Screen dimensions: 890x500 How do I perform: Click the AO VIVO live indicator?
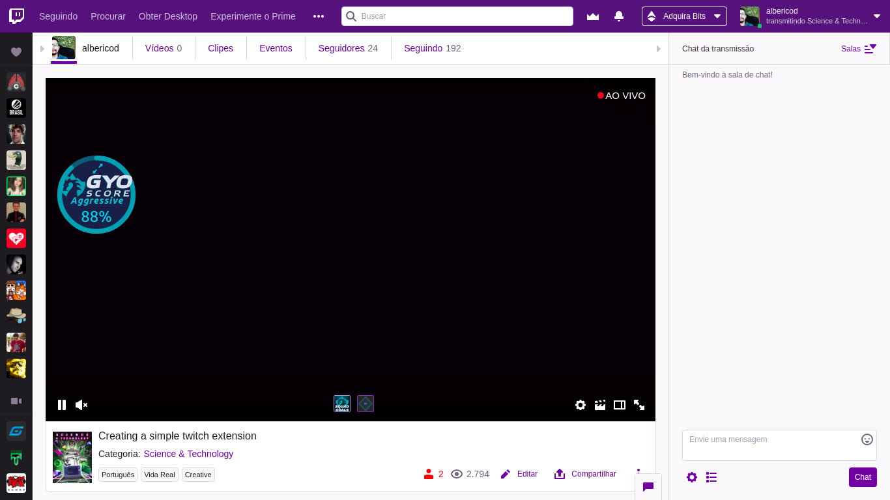(x=622, y=96)
